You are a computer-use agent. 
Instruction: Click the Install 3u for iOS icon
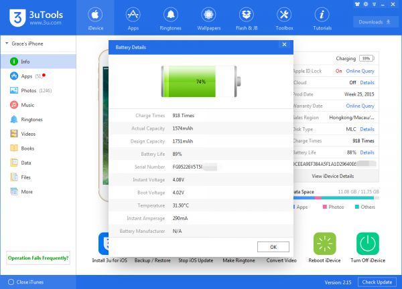[x=104, y=244]
